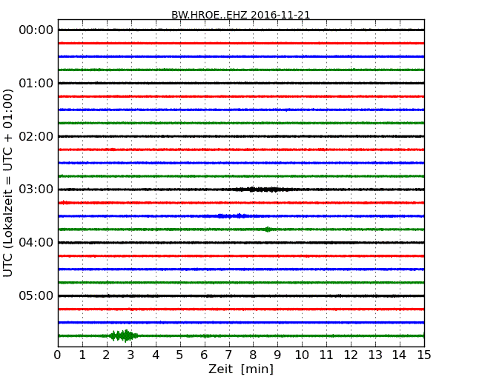
Task: Click x-axis tick label 14
Action: [400, 355]
